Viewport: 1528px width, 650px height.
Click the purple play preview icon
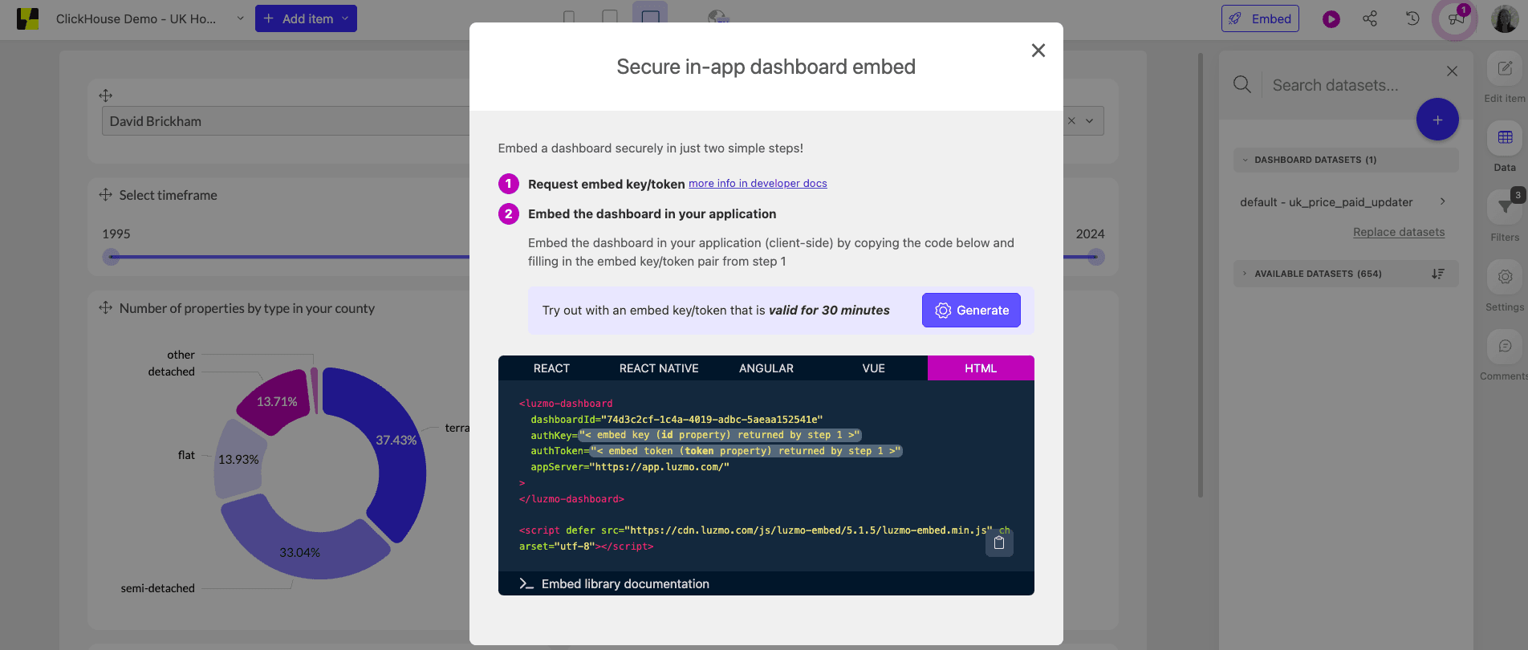pyautogui.click(x=1331, y=19)
